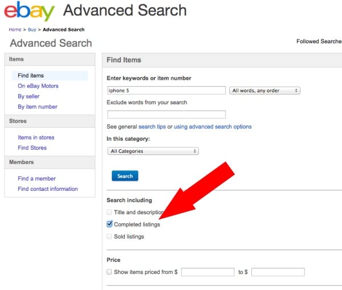The image size is (342, 290).
Task: Click the minimum price input field
Action: tap(208, 272)
